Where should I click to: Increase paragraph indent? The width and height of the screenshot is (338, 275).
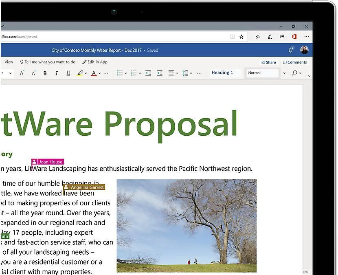pos(160,73)
